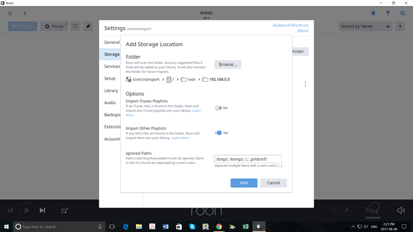Open the three-dot storage options menu

(305, 84)
